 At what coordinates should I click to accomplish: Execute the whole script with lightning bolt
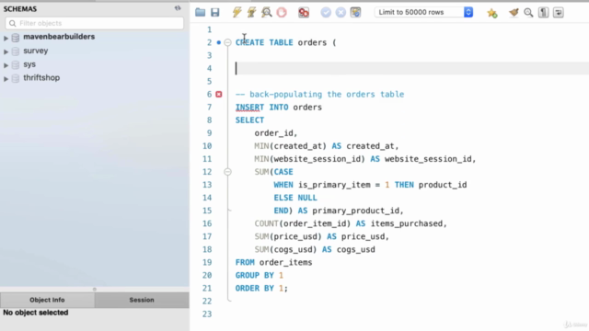click(237, 12)
